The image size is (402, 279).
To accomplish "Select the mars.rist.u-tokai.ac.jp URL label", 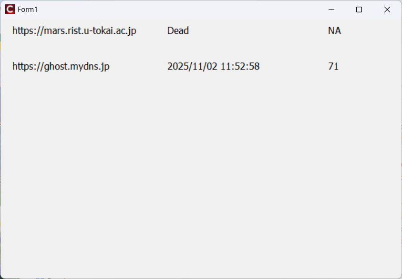I will 74,31.
